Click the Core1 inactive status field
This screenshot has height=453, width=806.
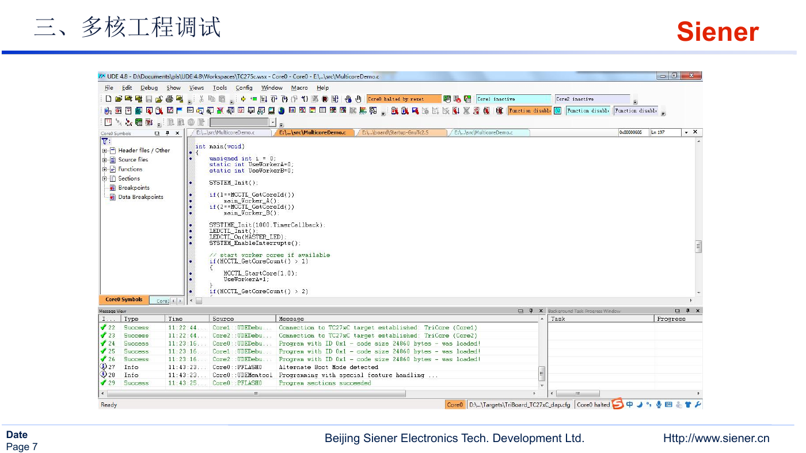tap(514, 99)
